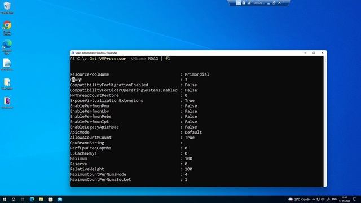Click the L3CacheWays property

click(x=83, y=153)
